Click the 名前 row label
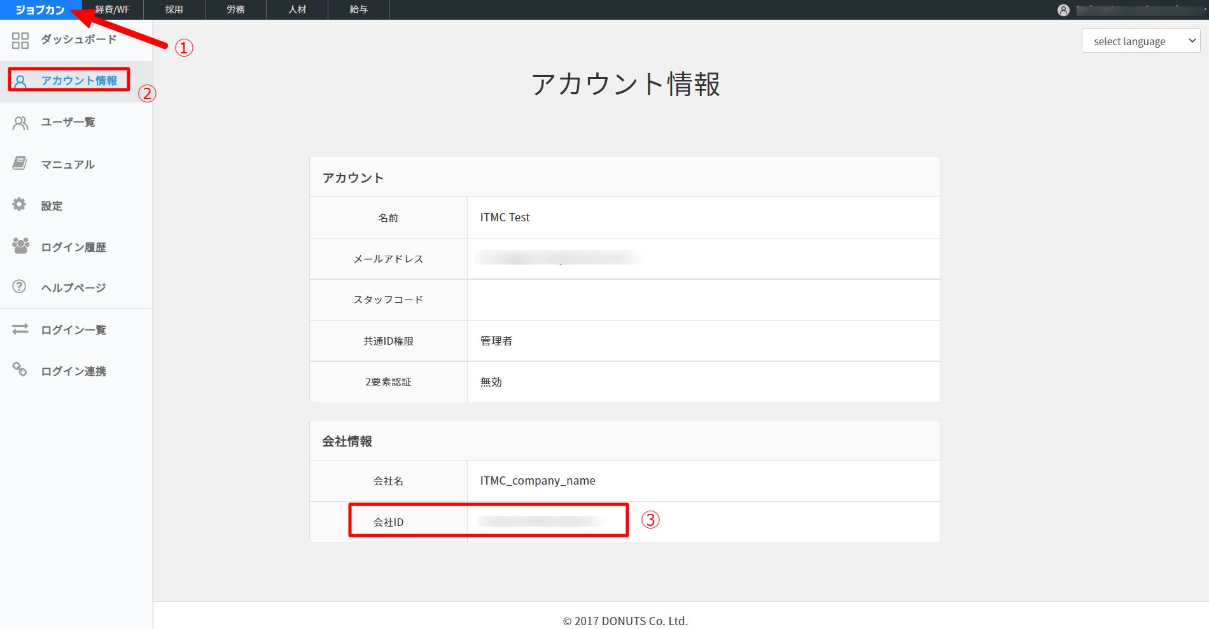Screen dimensions: 1209x629 click(388, 218)
